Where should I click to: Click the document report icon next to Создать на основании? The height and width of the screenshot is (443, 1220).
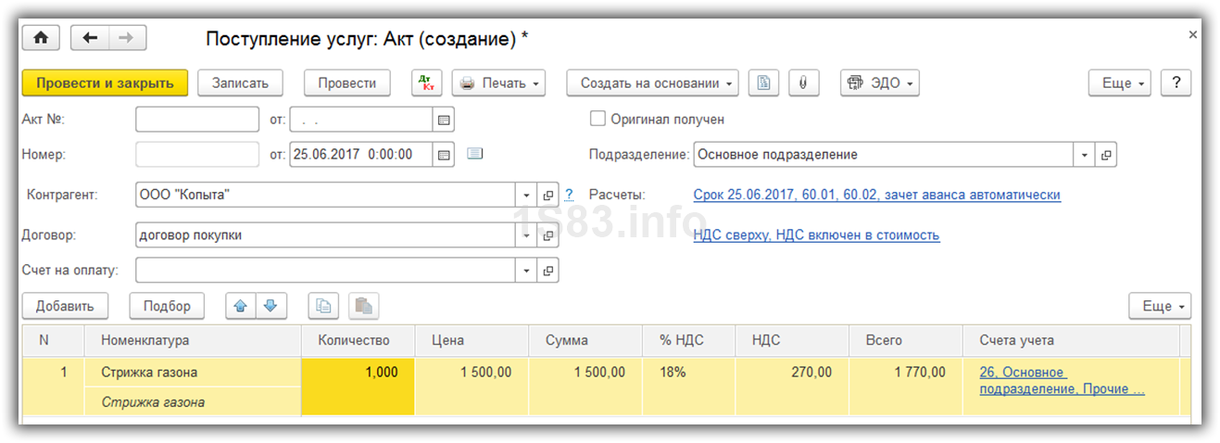pyautogui.click(x=763, y=82)
